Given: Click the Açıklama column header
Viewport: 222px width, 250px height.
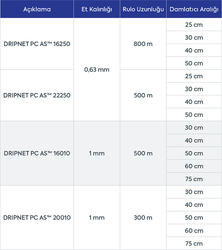Looking at the screenshot, I should pos(36,9).
